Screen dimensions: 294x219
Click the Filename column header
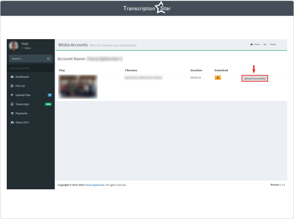[x=131, y=70]
